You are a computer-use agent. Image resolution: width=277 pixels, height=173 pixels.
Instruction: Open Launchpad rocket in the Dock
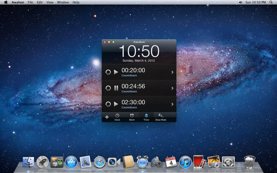coord(42,162)
